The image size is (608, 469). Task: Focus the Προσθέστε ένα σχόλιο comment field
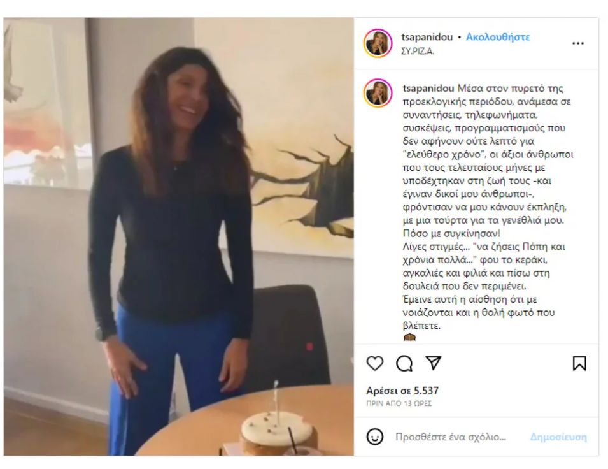click(451, 437)
